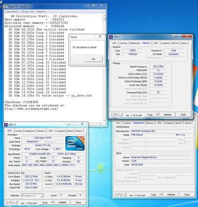
Task: Click the Super PI output scrollbar up arrow
Action: coord(104,16)
